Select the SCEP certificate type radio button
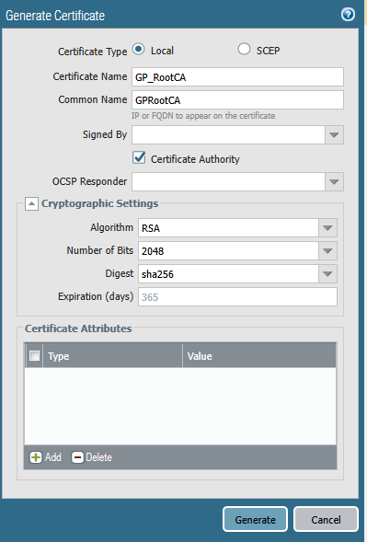The width and height of the screenshot is (367, 542). [244, 49]
